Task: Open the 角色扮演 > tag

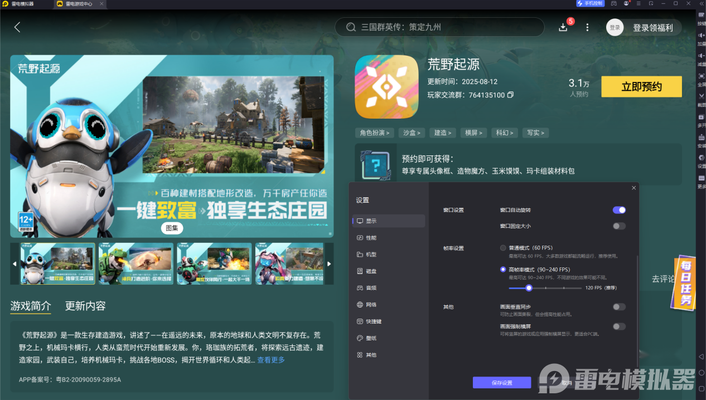Action: tap(375, 133)
